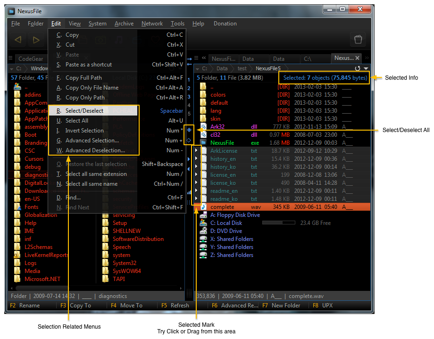434x339 pixels.
Task: Click the NexusFile exe icon
Action: point(203,142)
